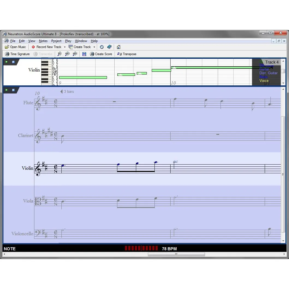Click the Time Signature button
289x289 pixels.
[17, 54]
